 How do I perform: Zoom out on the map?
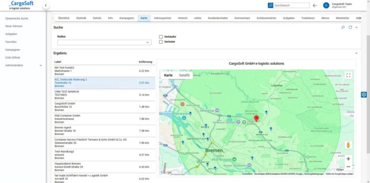[x=348, y=167]
